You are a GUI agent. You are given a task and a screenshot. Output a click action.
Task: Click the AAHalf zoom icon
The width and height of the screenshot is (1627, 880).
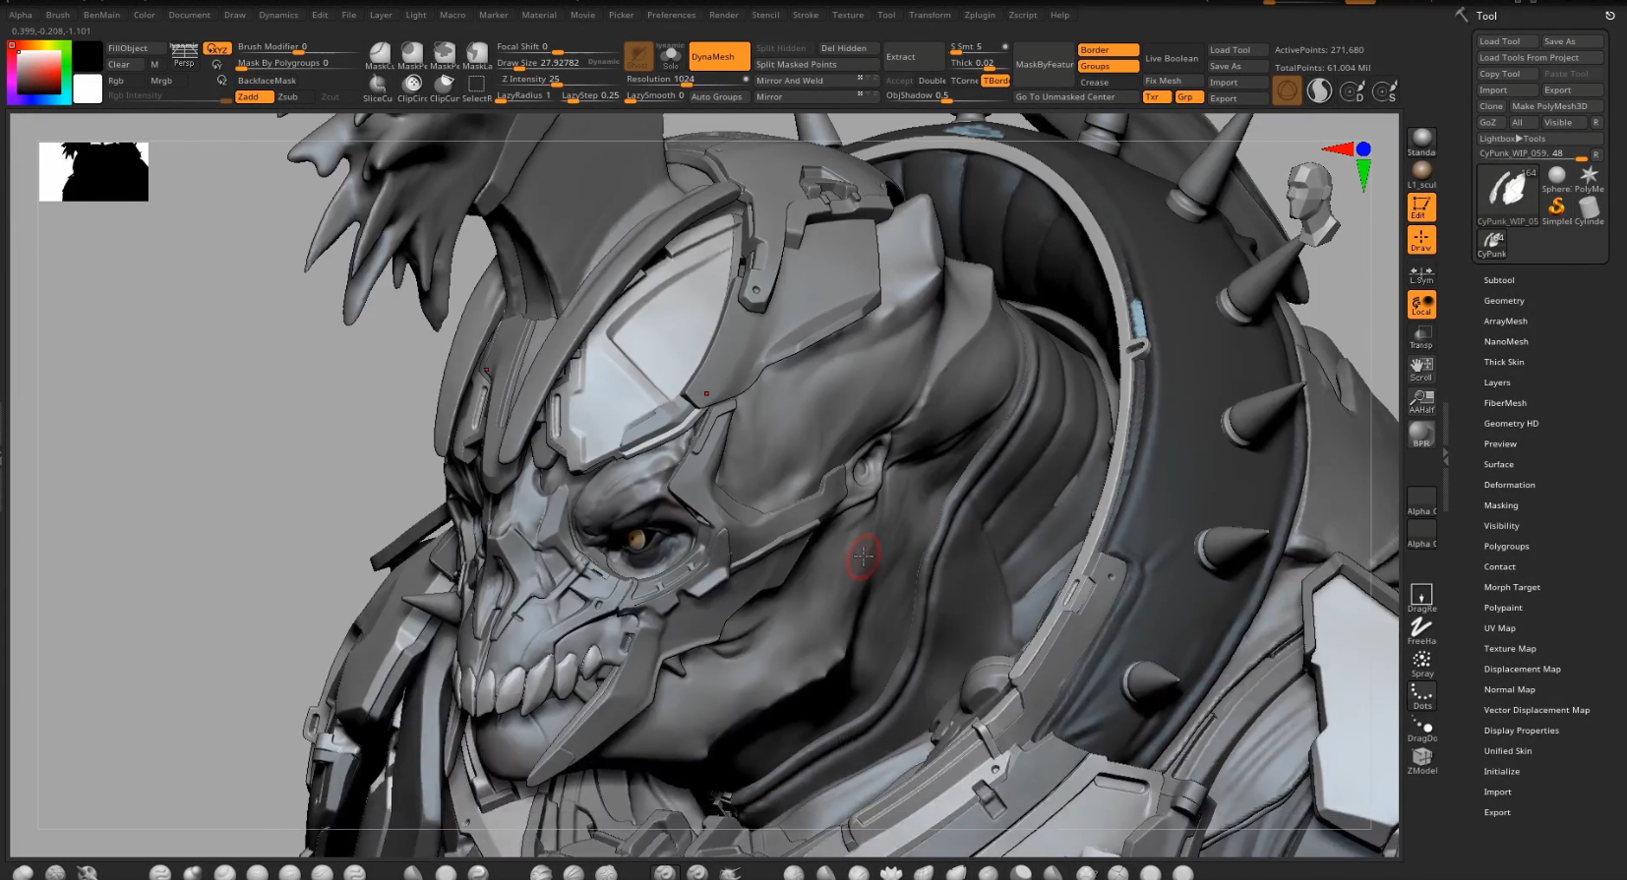pyautogui.click(x=1421, y=400)
